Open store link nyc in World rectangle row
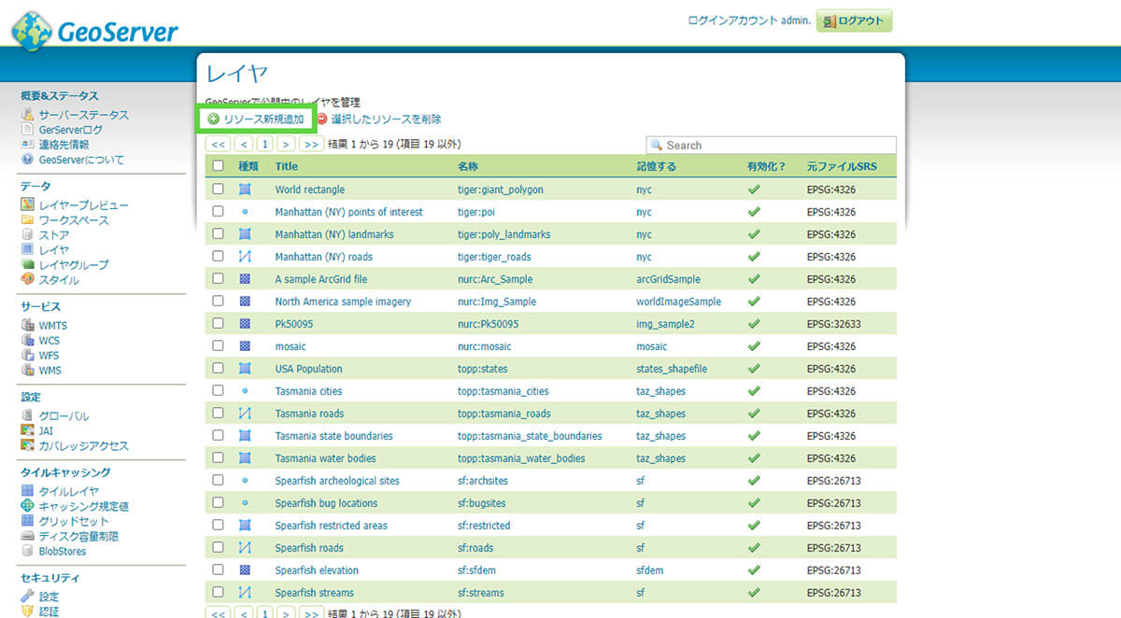The width and height of the screenshot is (1121, 618). point(644,190)
